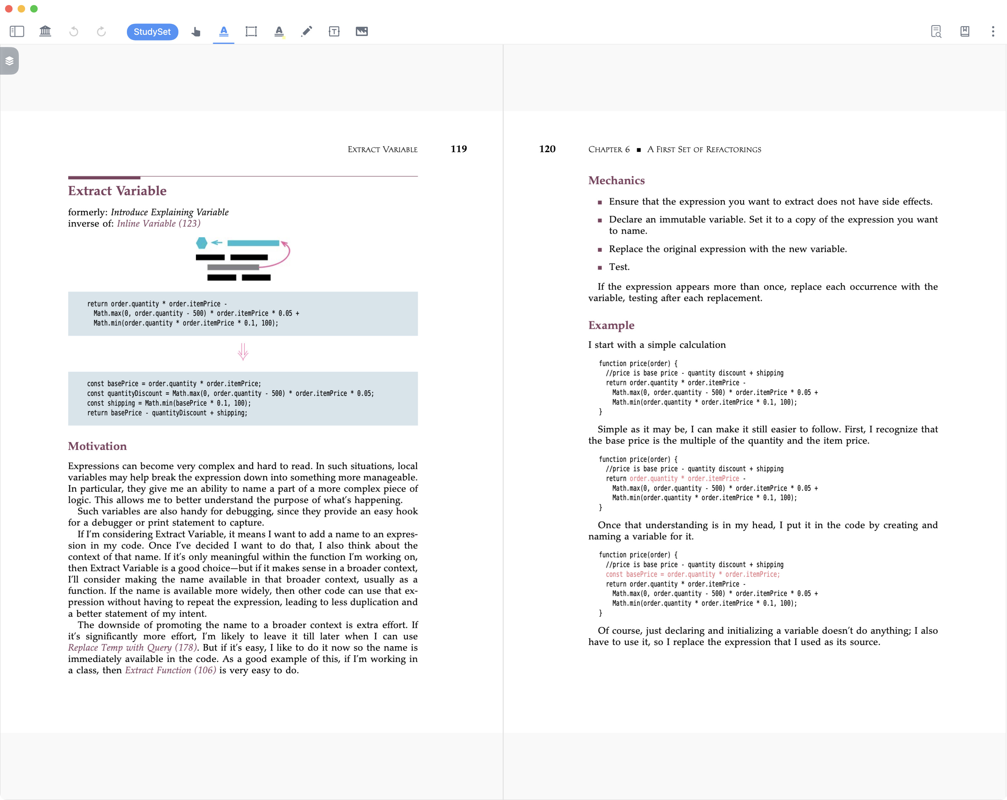The image size is (1007, 800).
Task: Click the Example heading
Action: [x=611, y=325]
